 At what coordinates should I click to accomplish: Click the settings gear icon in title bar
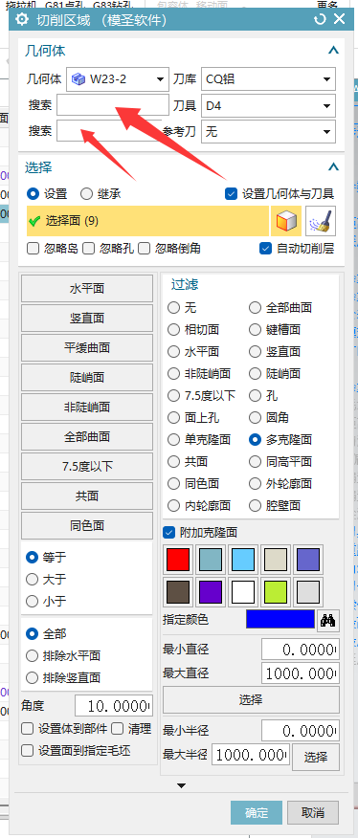coord(22,20)
